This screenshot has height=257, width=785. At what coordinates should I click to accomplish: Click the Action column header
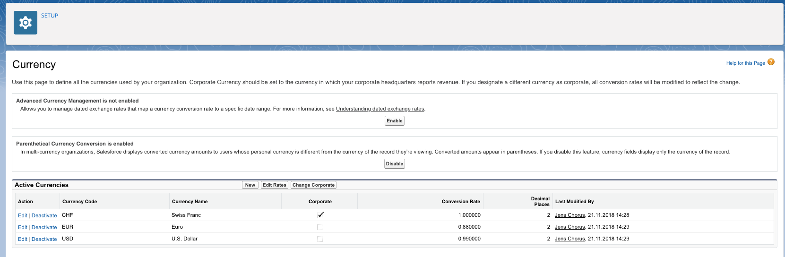tap(26, 201)
